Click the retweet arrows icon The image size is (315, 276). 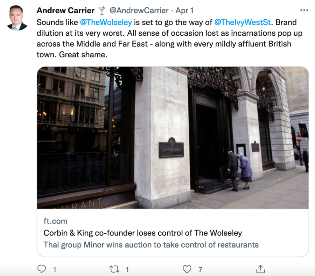tap(114, 269)
